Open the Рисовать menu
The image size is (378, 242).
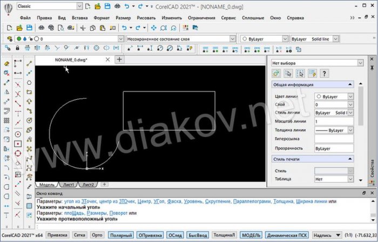pyautogui.click(x=146, y=17)
